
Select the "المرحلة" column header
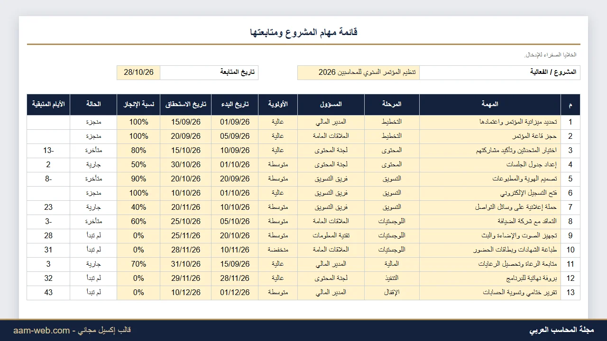(392, 104)
